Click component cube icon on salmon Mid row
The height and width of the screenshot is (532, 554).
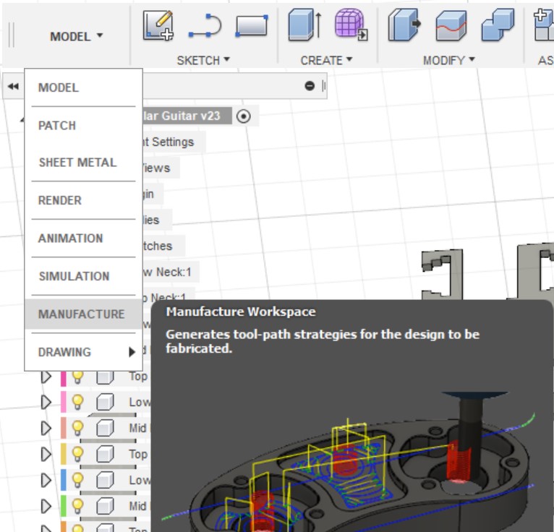[105, 428]
